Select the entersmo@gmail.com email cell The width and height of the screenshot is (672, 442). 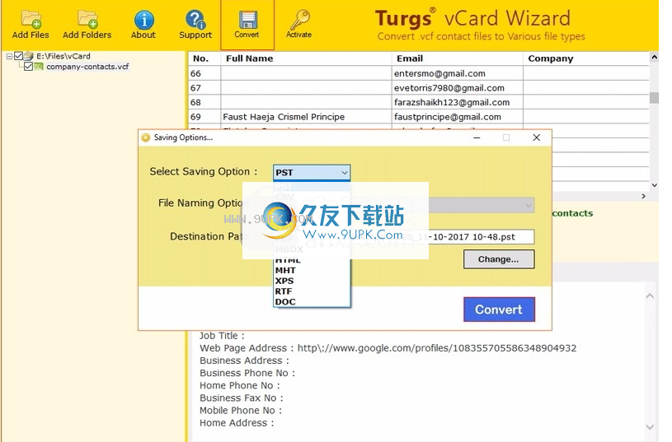coord(458,73)
